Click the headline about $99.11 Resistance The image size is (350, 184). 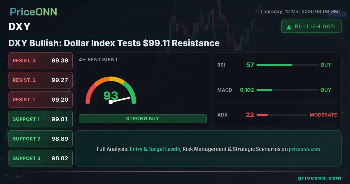pos(114,43)
